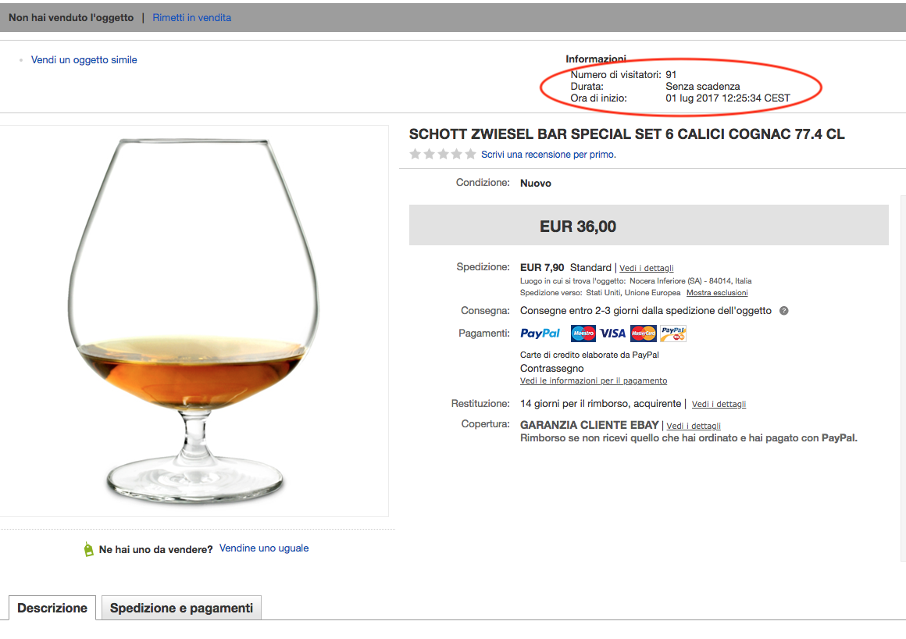Click the fifth rating star

(470, 155)
